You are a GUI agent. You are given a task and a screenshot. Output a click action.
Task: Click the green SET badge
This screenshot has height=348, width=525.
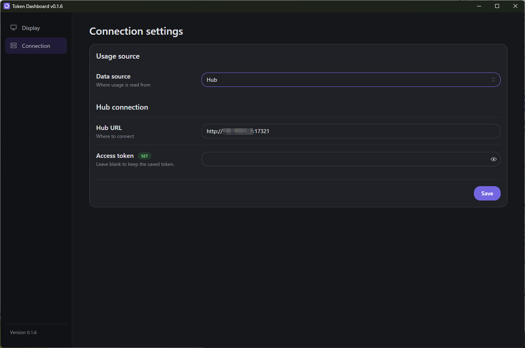(x=144, y=156)
